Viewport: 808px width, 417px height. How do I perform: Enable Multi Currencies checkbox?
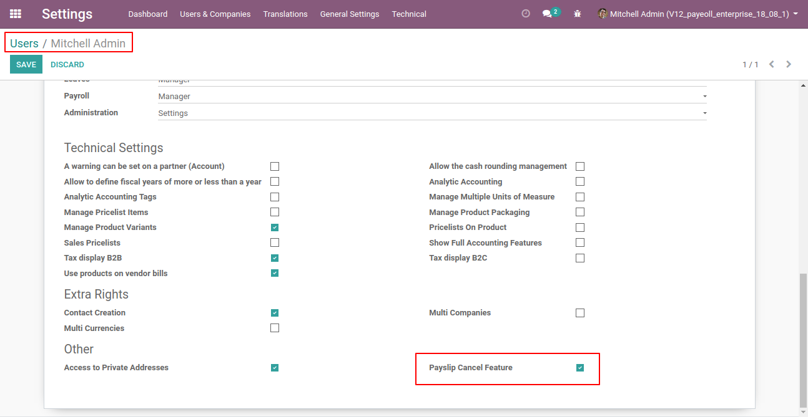click(275, 328)
